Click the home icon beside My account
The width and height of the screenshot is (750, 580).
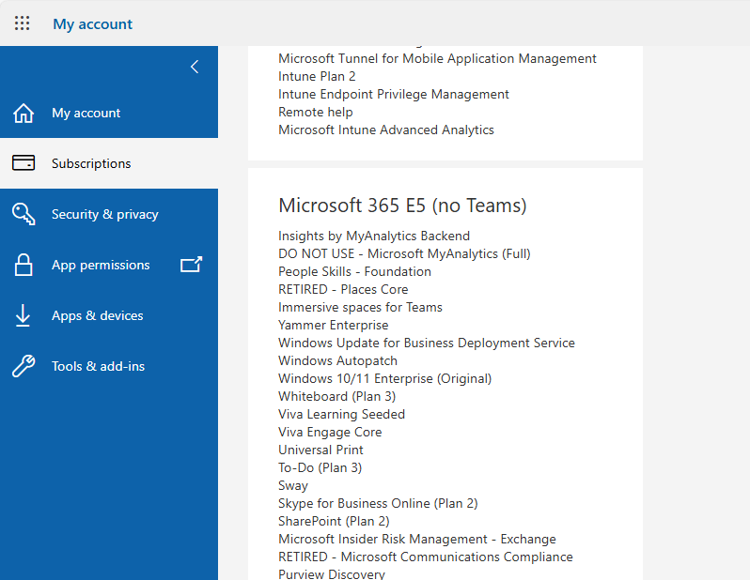point(23,114)
